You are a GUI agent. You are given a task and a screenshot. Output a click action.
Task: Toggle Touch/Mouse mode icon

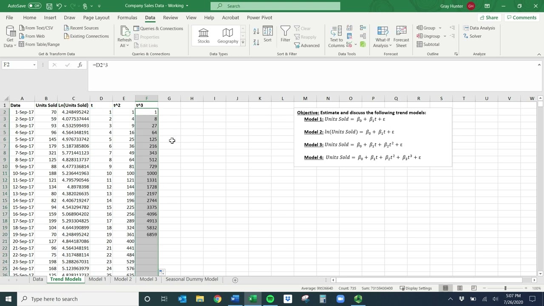pyautogui.click(x=85, y=6)
